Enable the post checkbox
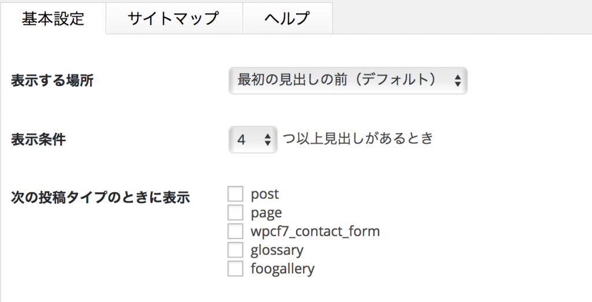The image size is (592, 302). [x=235, y=194]
